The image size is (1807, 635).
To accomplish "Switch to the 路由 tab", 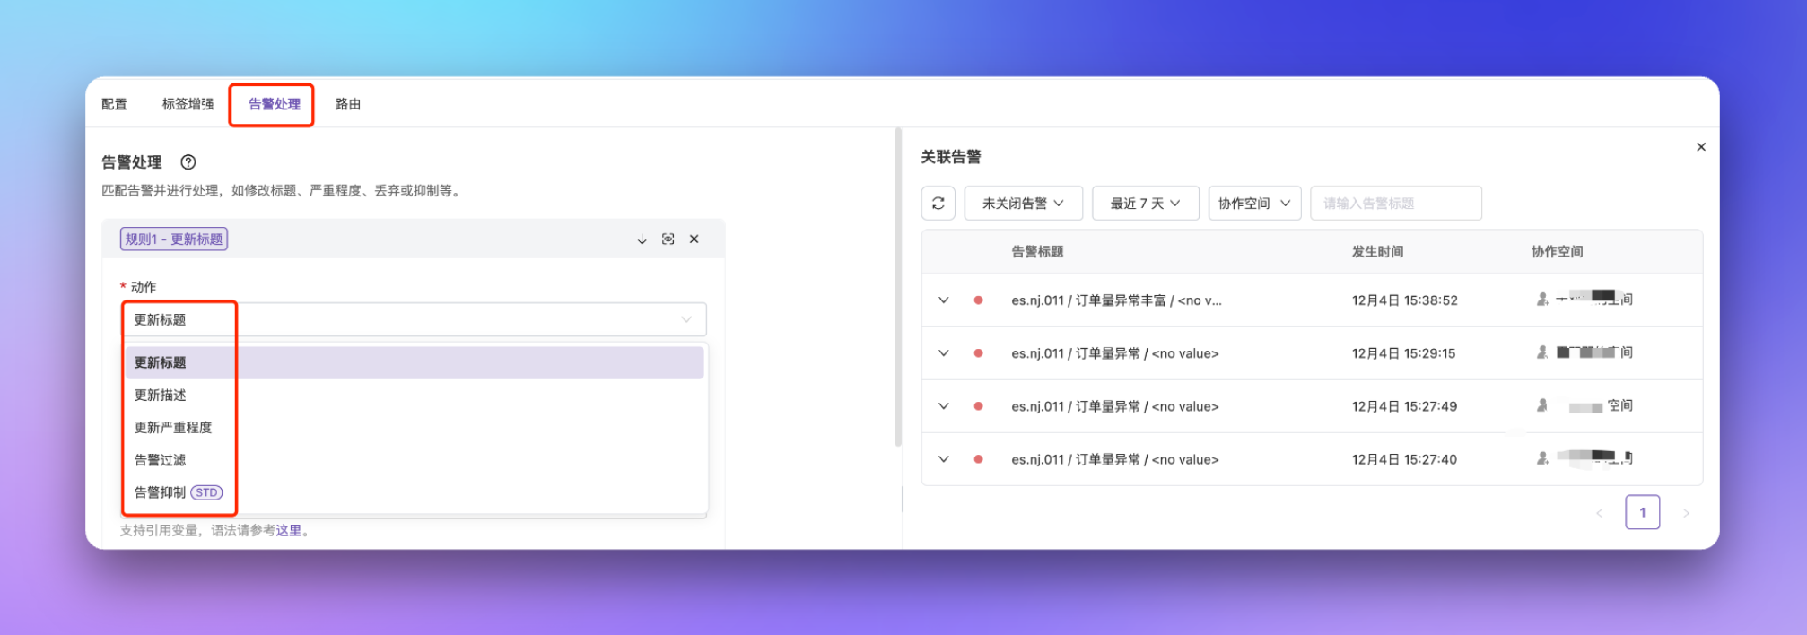I will click(347, 104).
